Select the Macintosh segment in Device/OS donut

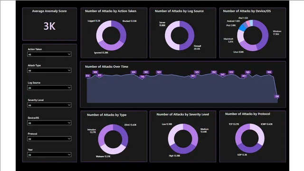240,36
